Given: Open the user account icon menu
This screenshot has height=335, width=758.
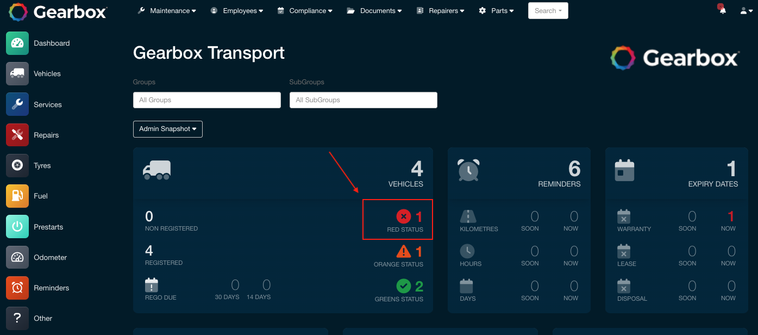Looking at the screenshot, I should [x=746, y=11].
